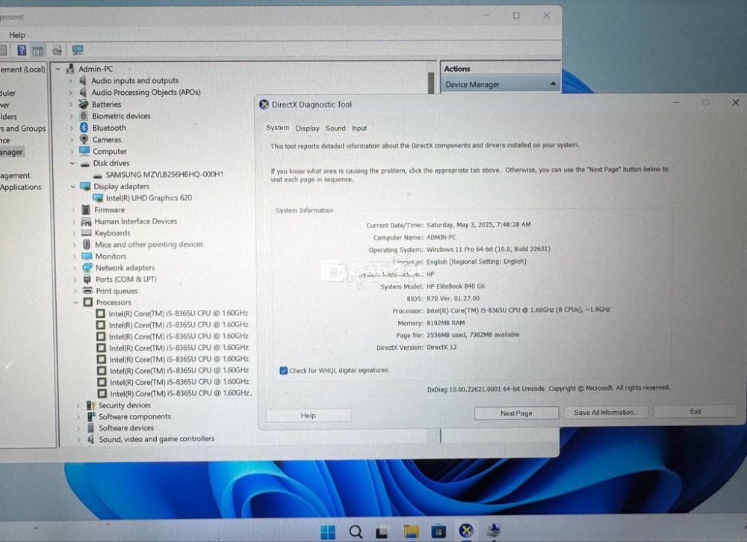Select Intel(R) UHD Graphics 620 adapter
Screen dimensions: 747x542
[149, 198]
